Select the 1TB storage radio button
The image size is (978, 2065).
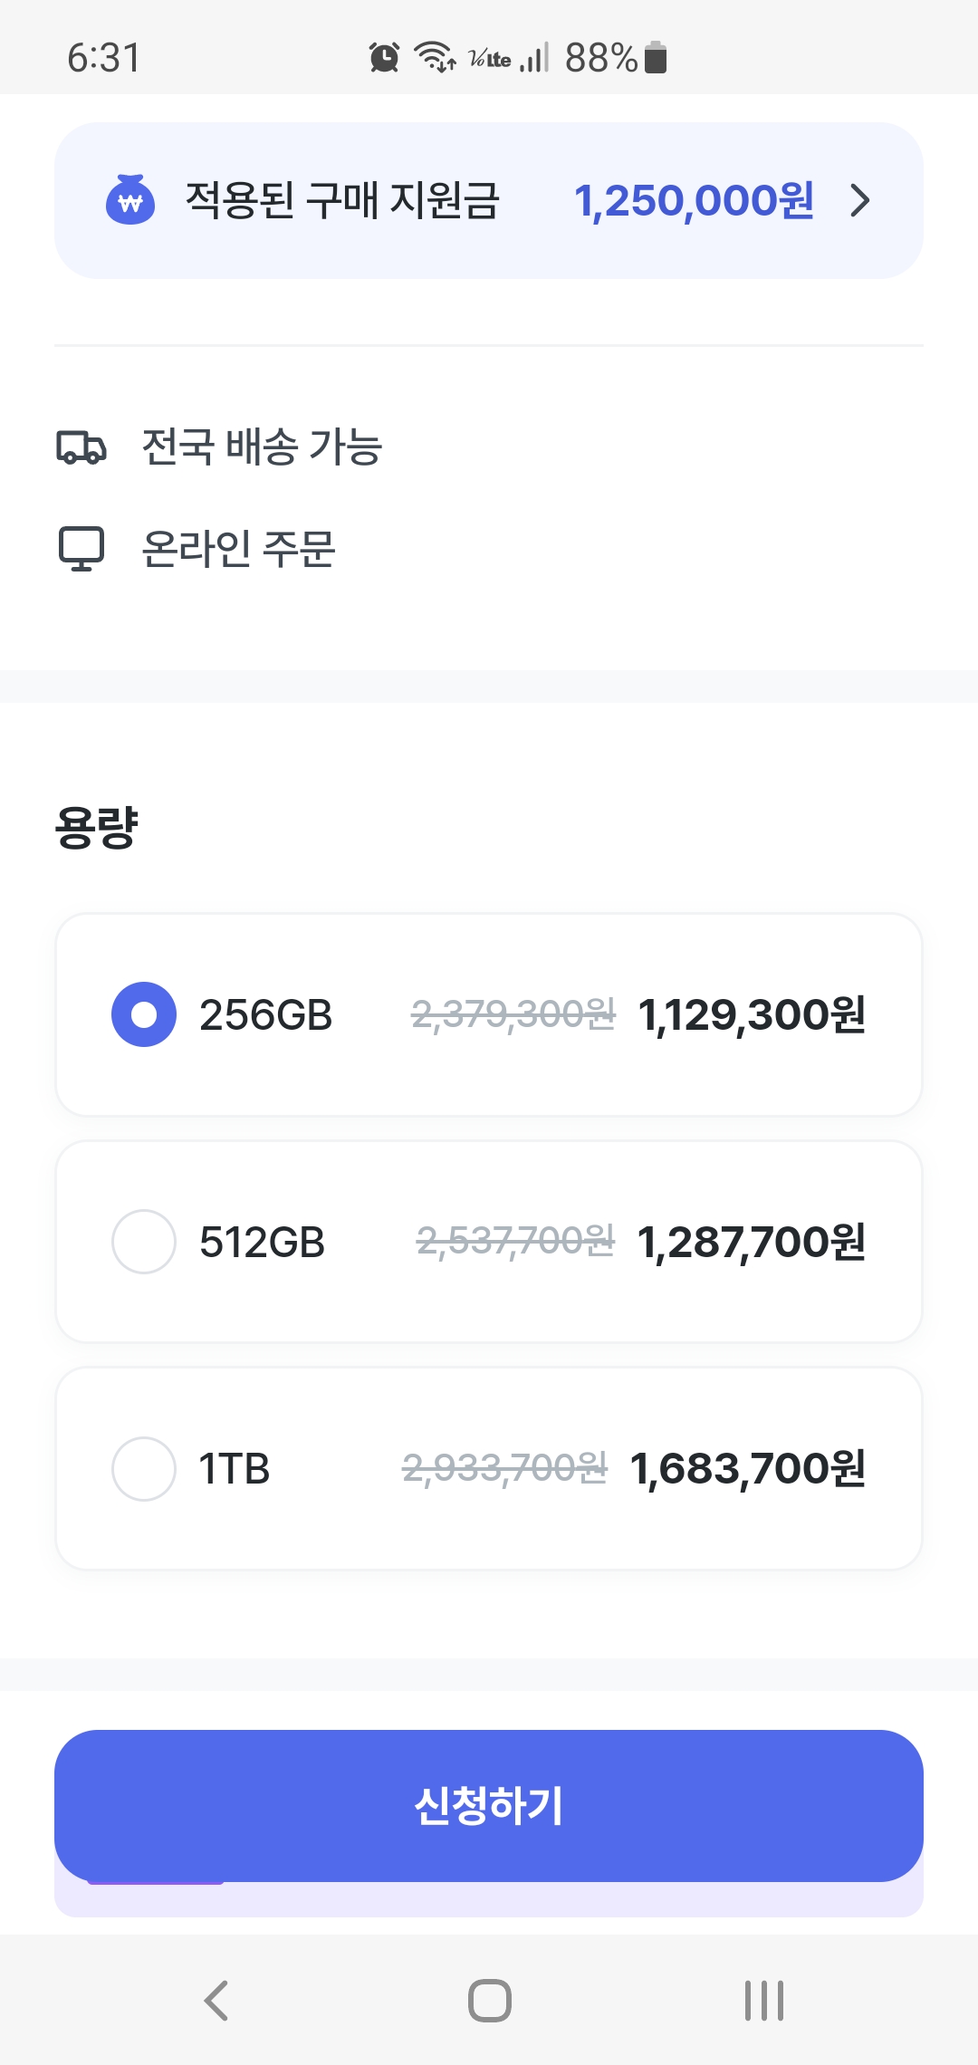click(143, 1469)
